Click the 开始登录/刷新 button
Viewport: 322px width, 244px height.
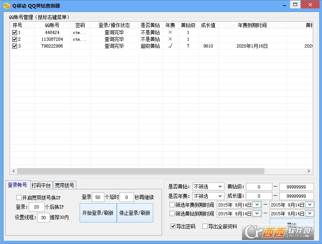click(98, 213)
